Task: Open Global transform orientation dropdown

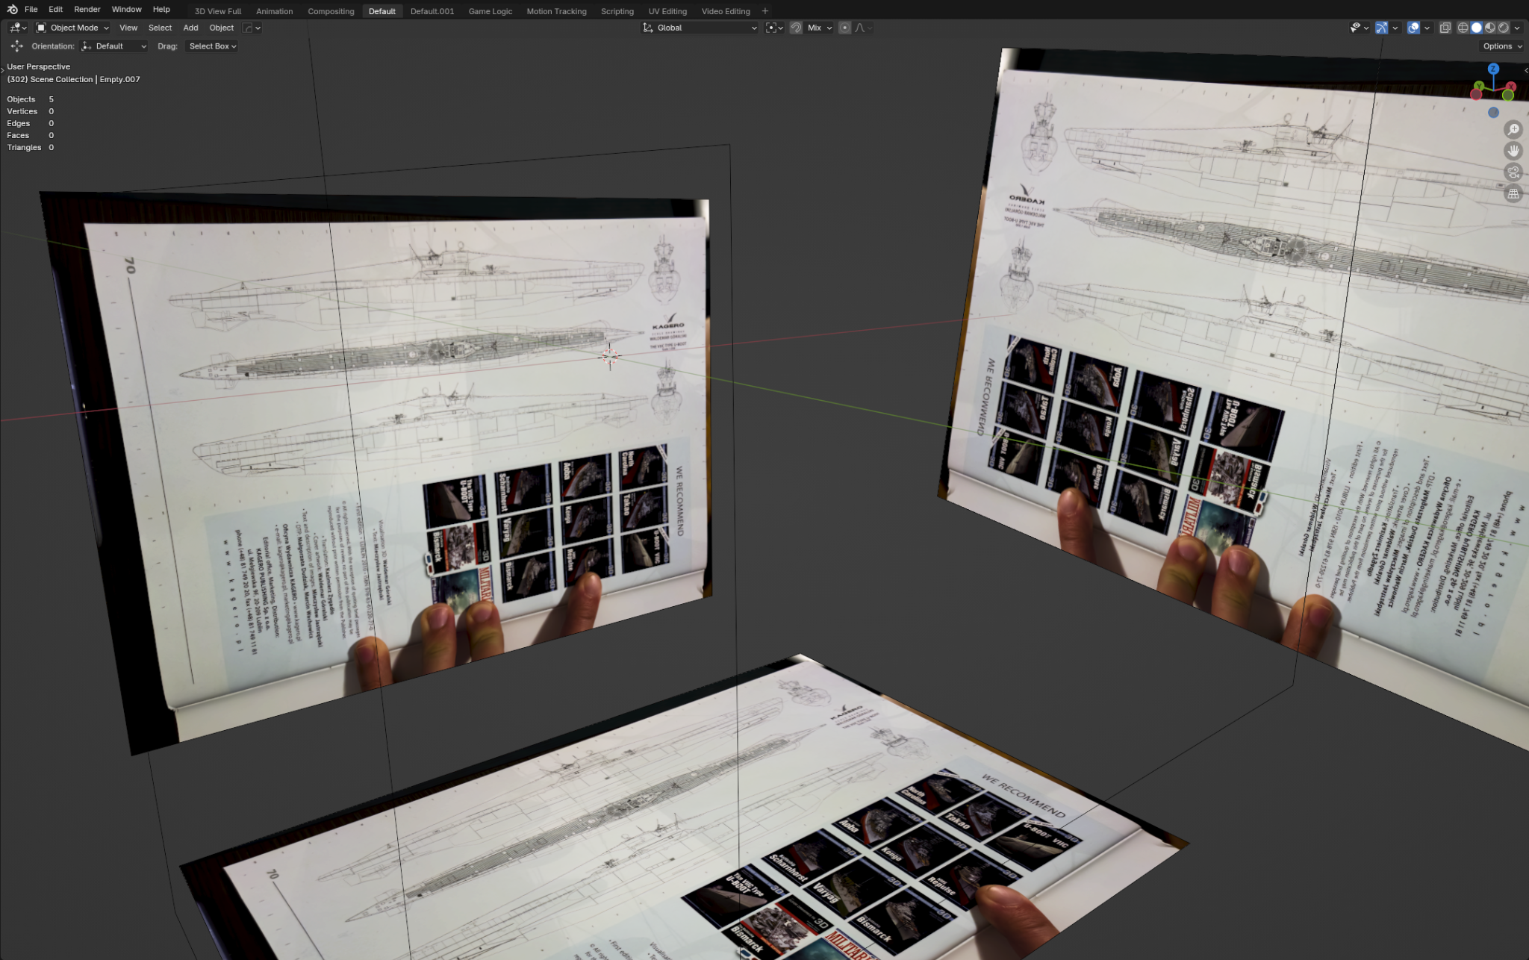Action: click(x=700, y=28)
